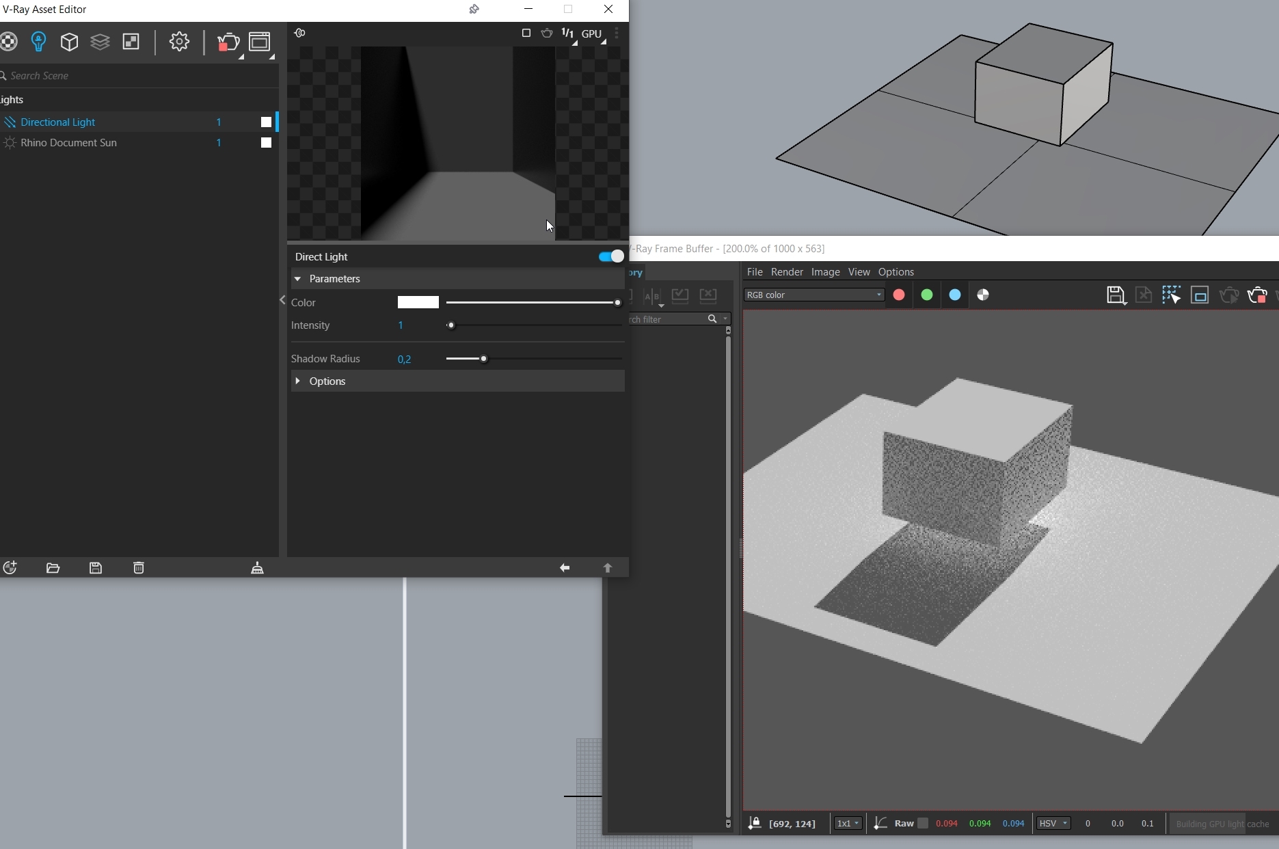Toggle the red channel button
The width and height of the screenshot is (1279, 849).
[x=899, y=295]
